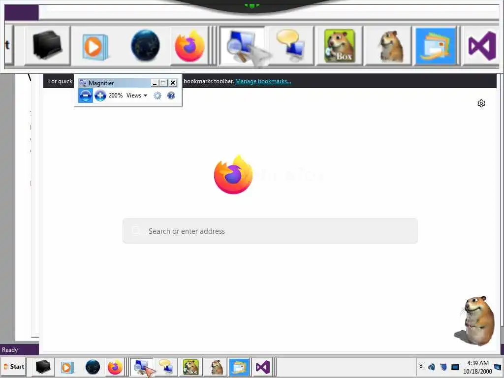Zoom in with the Magnifier plus button
Image resolution: width=504 pixels, height=378 pixels.
coord(100,95)
